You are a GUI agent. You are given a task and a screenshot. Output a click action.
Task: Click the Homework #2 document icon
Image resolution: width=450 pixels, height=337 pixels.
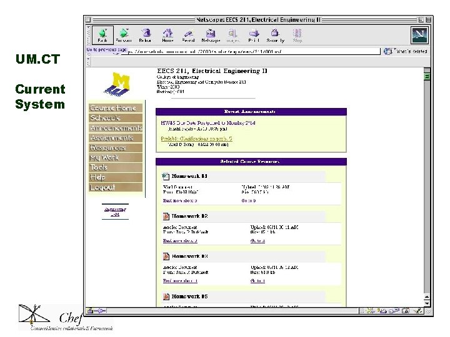pos(166,217)
